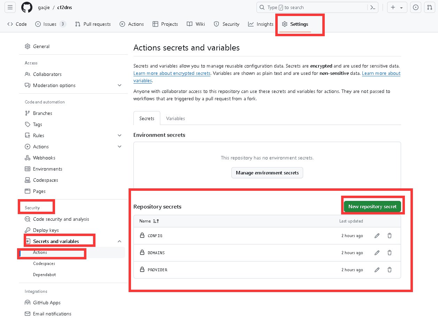Click the Tags icon in sidebar
The width and height of the screenshot is (438, 321).
tap(28, 124)
